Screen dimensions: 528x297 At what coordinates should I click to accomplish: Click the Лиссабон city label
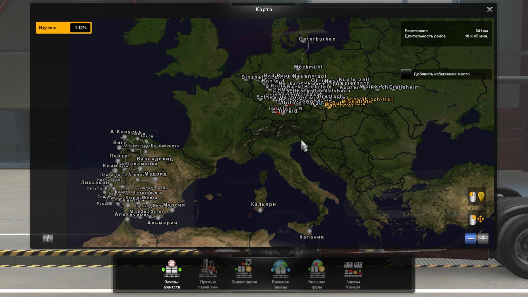pyautogui.click(x=95, y=183)
